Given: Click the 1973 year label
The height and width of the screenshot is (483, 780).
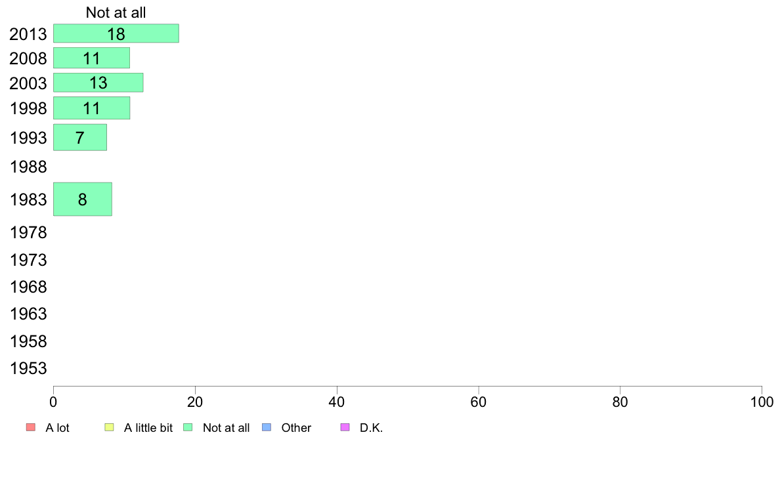Looking at the screenshot, I should [28, 260].
